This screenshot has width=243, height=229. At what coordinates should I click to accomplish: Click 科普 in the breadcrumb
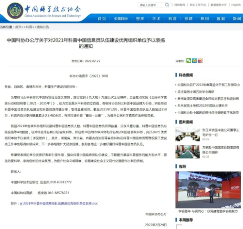pos(29,27)
